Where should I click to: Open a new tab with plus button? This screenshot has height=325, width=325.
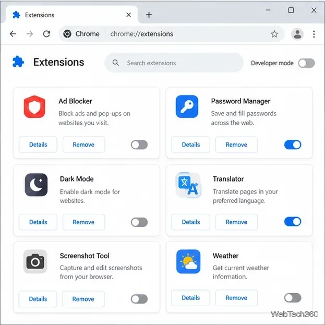(149, 15)
